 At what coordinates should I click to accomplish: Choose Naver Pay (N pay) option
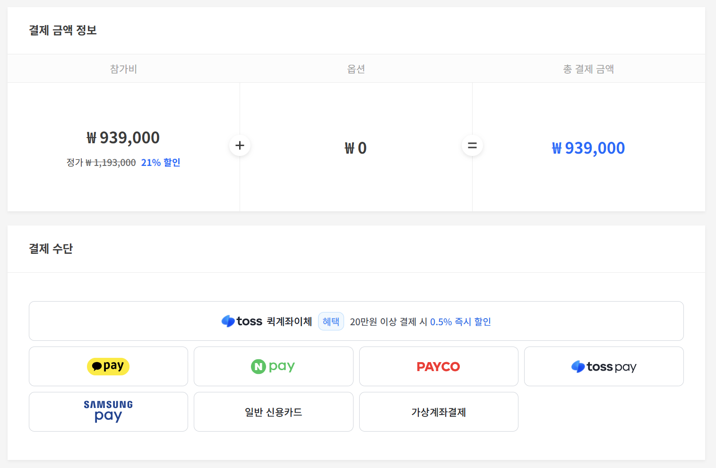pos(273,366)
